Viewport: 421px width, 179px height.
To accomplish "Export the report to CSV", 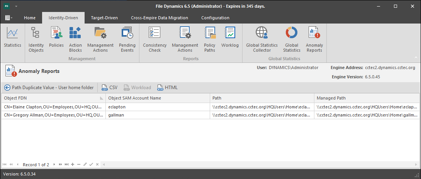I will (x=110, y=88).
